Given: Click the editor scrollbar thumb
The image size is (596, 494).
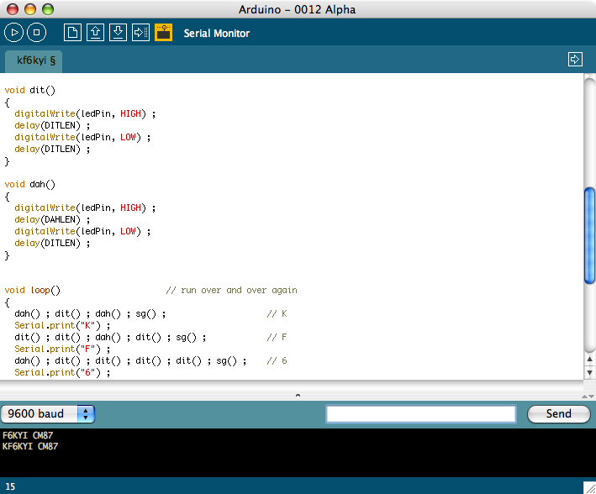Looking at the screenshot, I should click(x=589, y=235).
